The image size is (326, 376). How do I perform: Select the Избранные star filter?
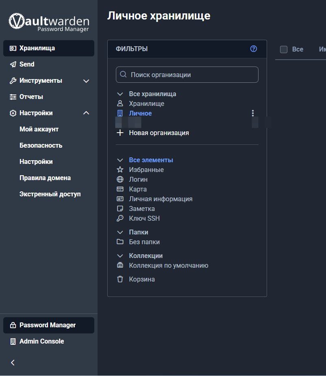tap(146, 170)
